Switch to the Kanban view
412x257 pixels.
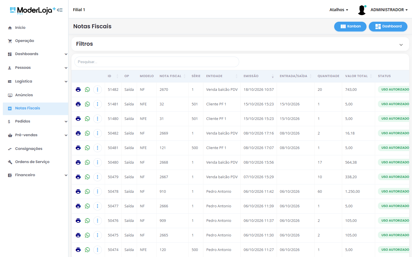click(x=350, y=27)
